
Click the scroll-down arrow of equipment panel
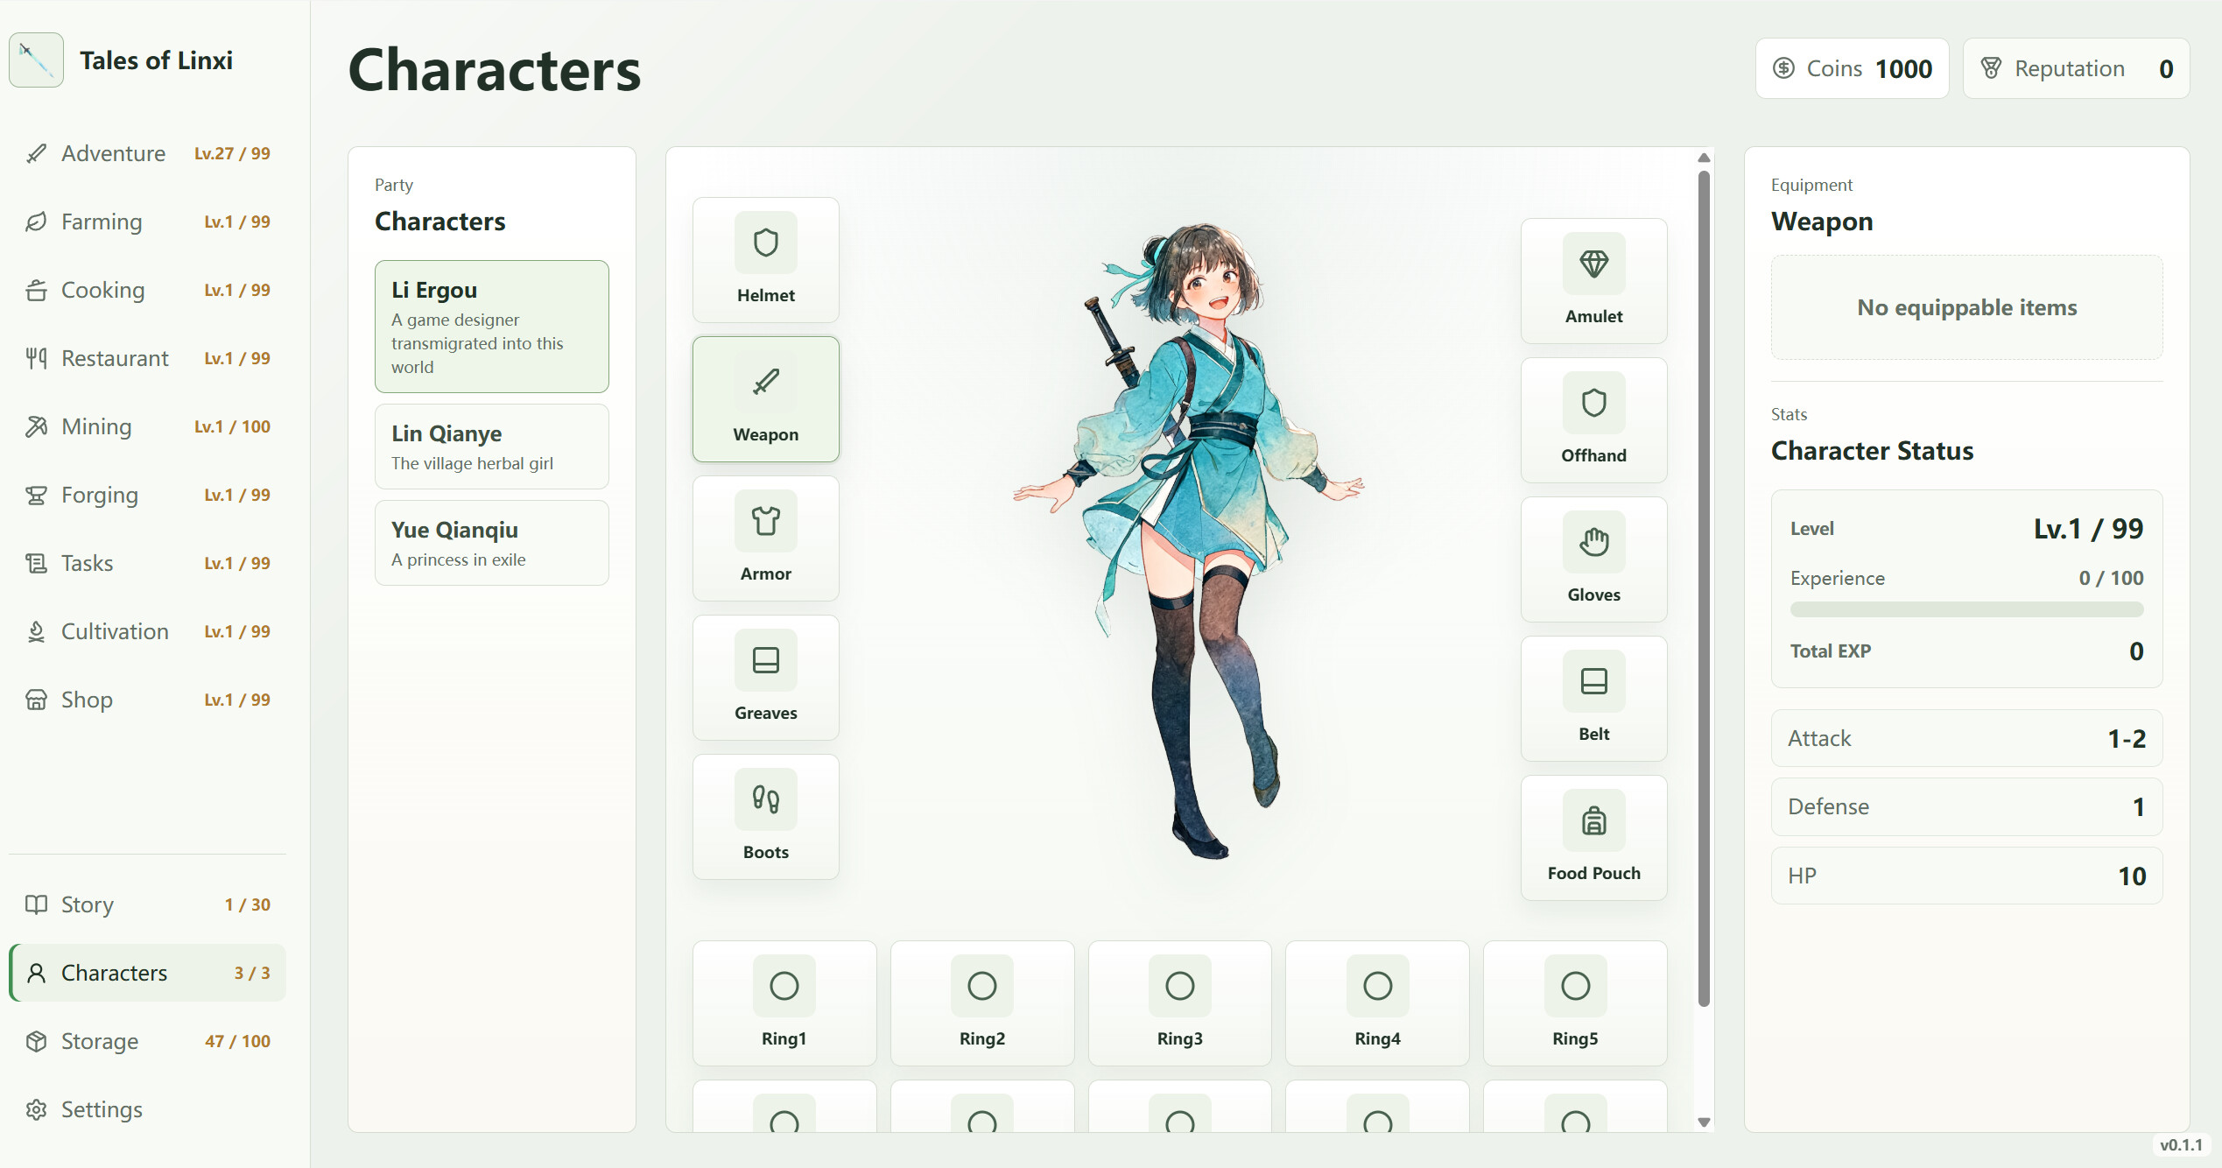tap(1704, 1122)
